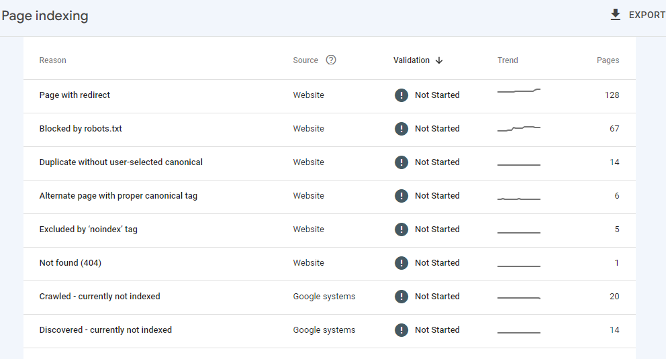Click the Trend column header
This screenshot has height=359, width=666.
[508, 60]
